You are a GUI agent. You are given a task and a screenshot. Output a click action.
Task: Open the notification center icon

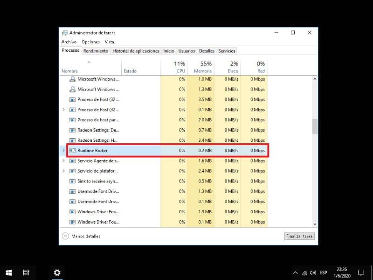click(361, 273)
